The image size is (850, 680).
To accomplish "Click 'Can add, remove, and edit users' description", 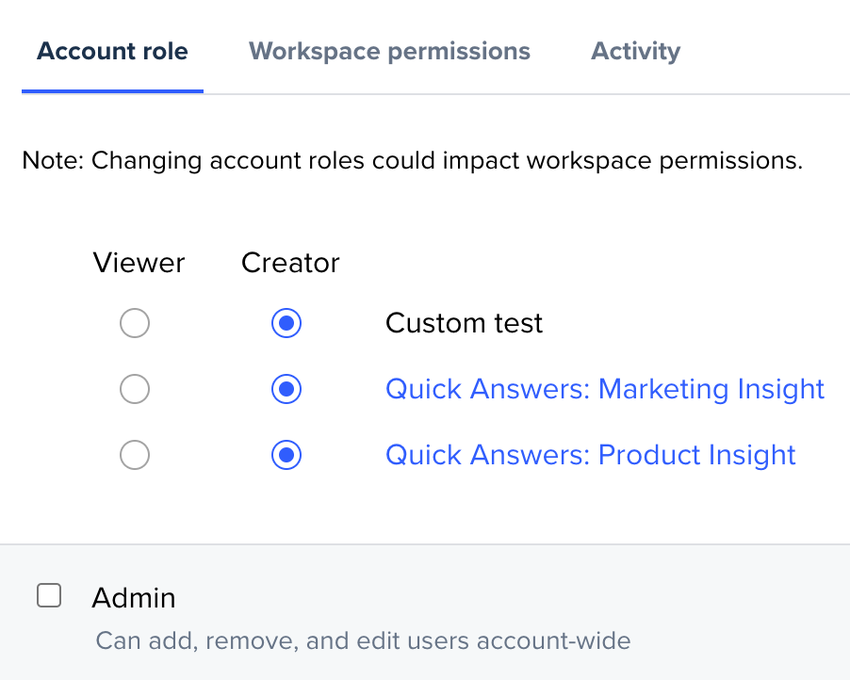I will (363, 640).
